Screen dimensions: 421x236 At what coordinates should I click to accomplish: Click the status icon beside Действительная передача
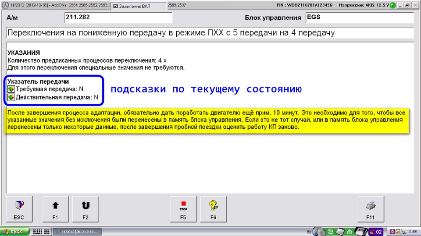(11, 97)
